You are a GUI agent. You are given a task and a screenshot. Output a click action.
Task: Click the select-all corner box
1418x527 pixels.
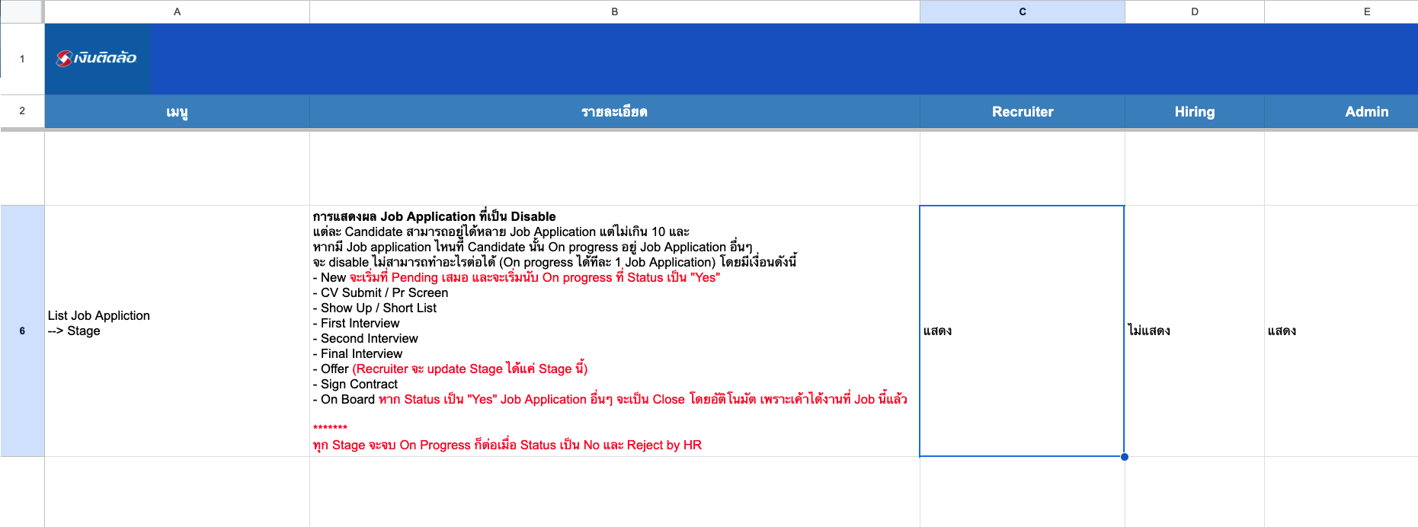pyautogui.click(x=21, y=11)
